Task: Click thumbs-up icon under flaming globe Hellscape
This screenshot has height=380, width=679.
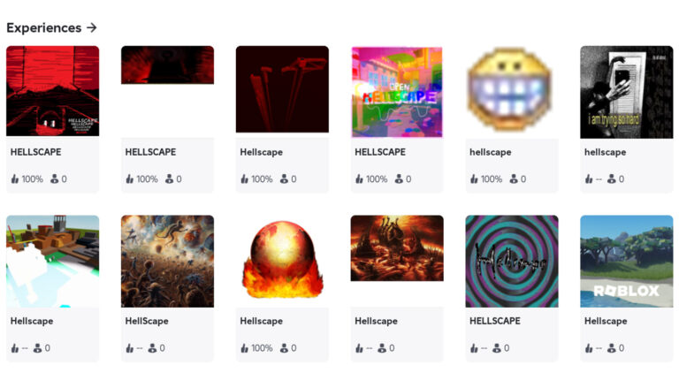Action: pos(245,348)
